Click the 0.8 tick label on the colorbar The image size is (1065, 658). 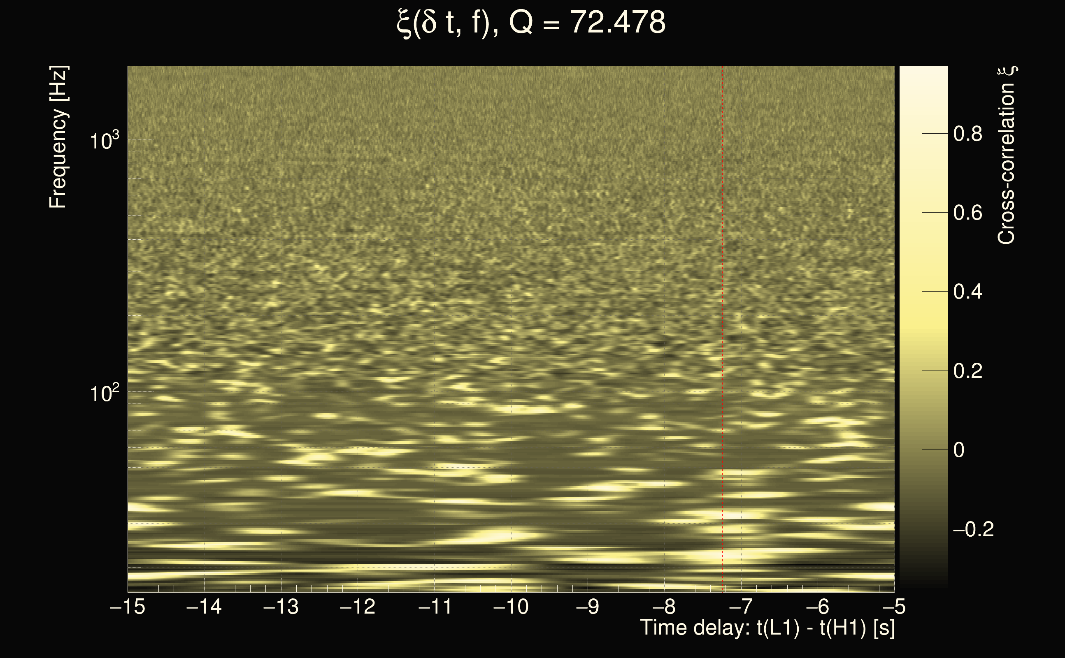[x=967, y=134]
